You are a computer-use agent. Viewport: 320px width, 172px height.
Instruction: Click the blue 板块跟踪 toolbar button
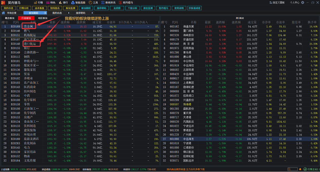(86, 8)
